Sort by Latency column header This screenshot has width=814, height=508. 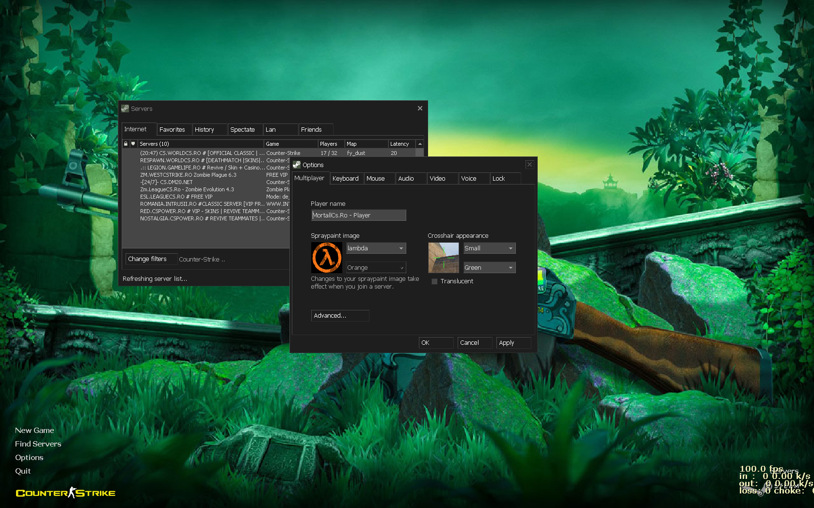(402, 144)
